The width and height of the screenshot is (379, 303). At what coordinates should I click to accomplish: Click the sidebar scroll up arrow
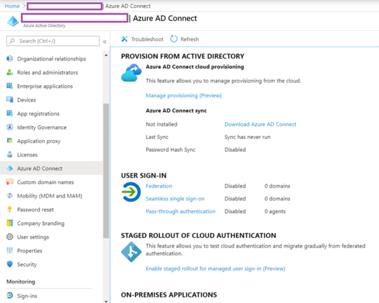(106, 56)
